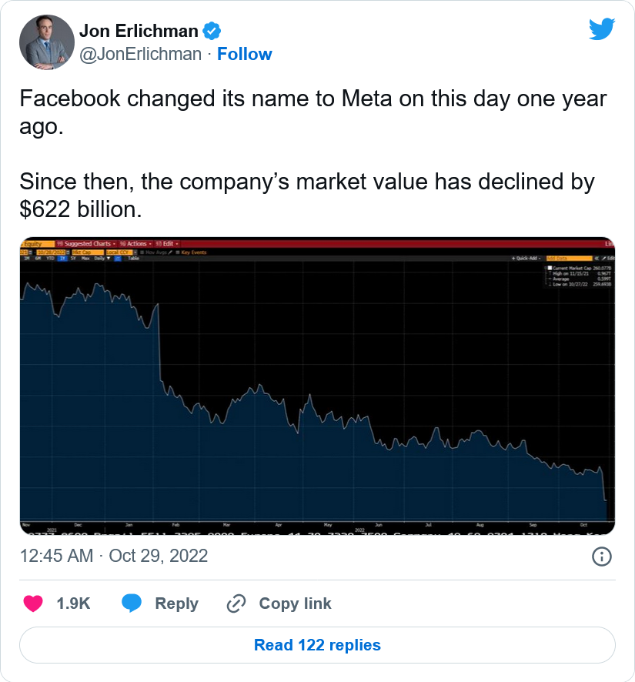The image size is (635, 682).
Task: Open the tweet info circle icon
Action: [x=601, y=557]
